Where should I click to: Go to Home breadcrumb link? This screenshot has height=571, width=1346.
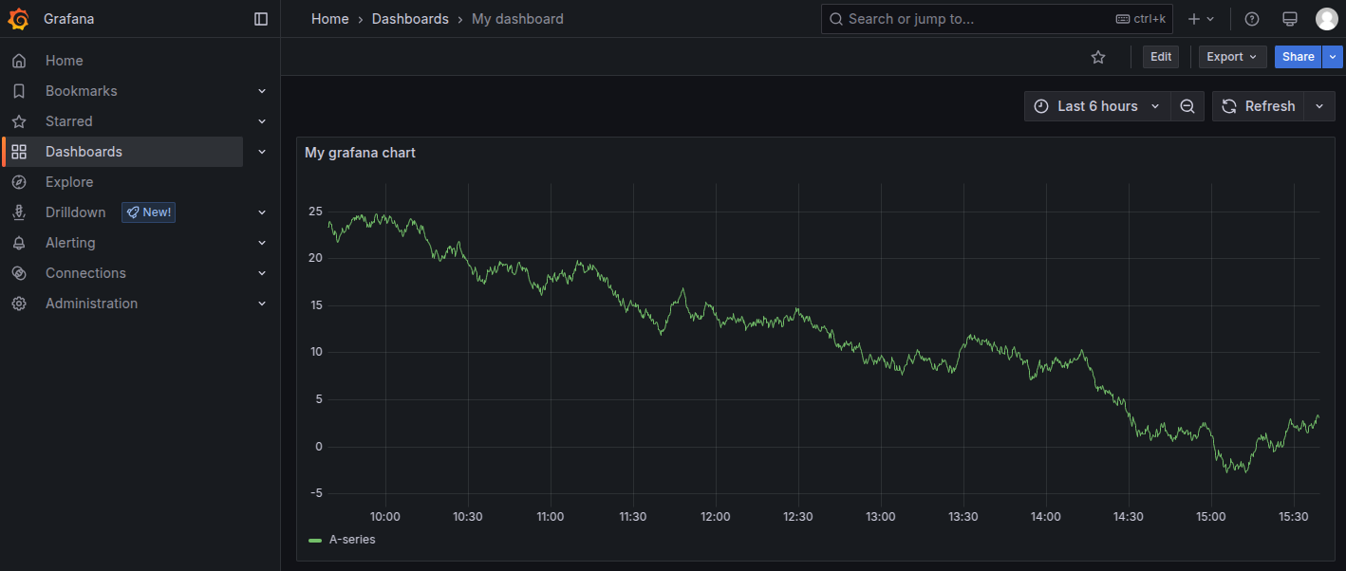point(330,19)
